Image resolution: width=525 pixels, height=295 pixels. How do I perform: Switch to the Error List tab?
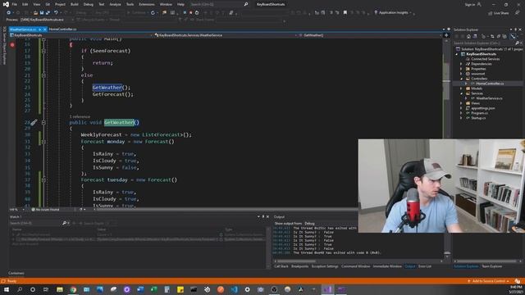pos(425,266)
